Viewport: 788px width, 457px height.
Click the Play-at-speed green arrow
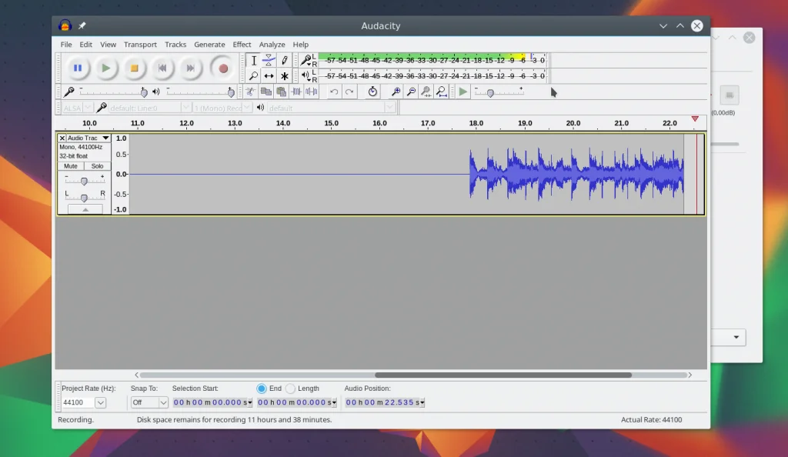pos(462,92)
